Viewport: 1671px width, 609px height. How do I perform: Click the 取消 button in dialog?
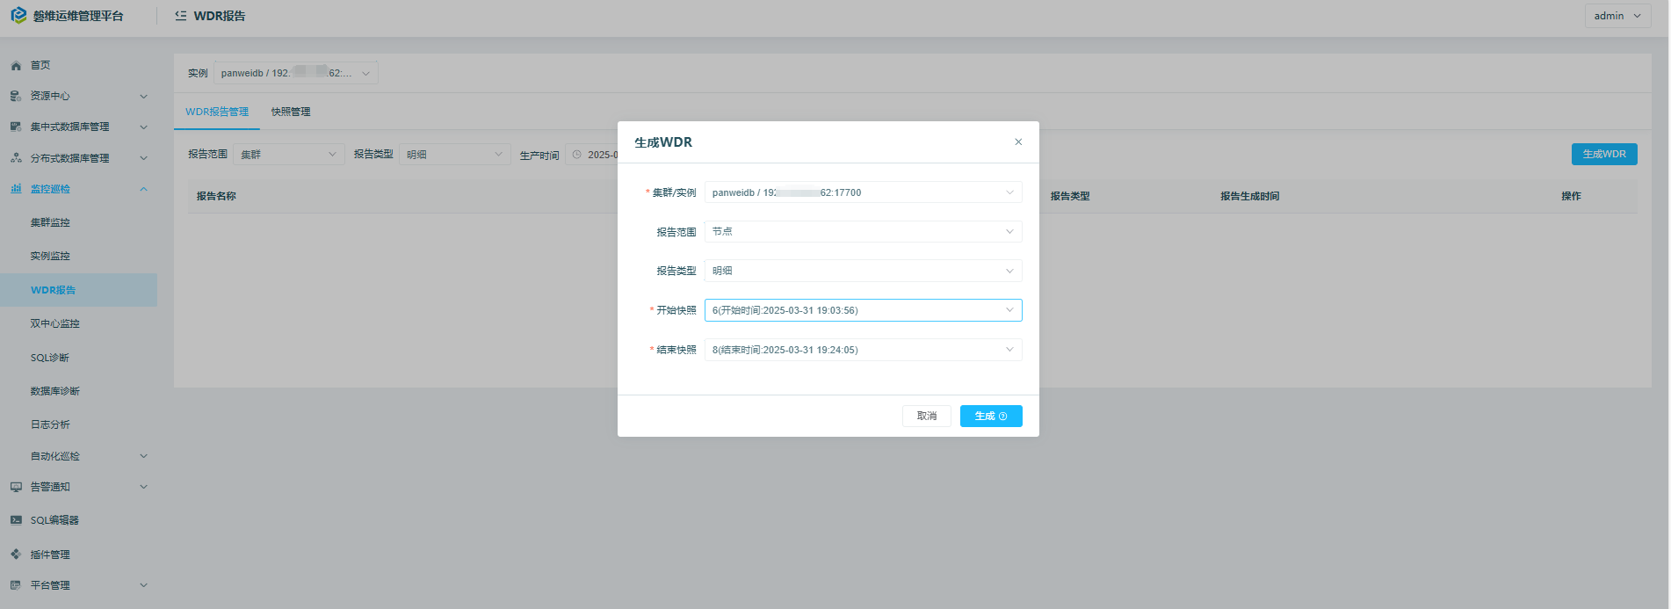[927, 417]
